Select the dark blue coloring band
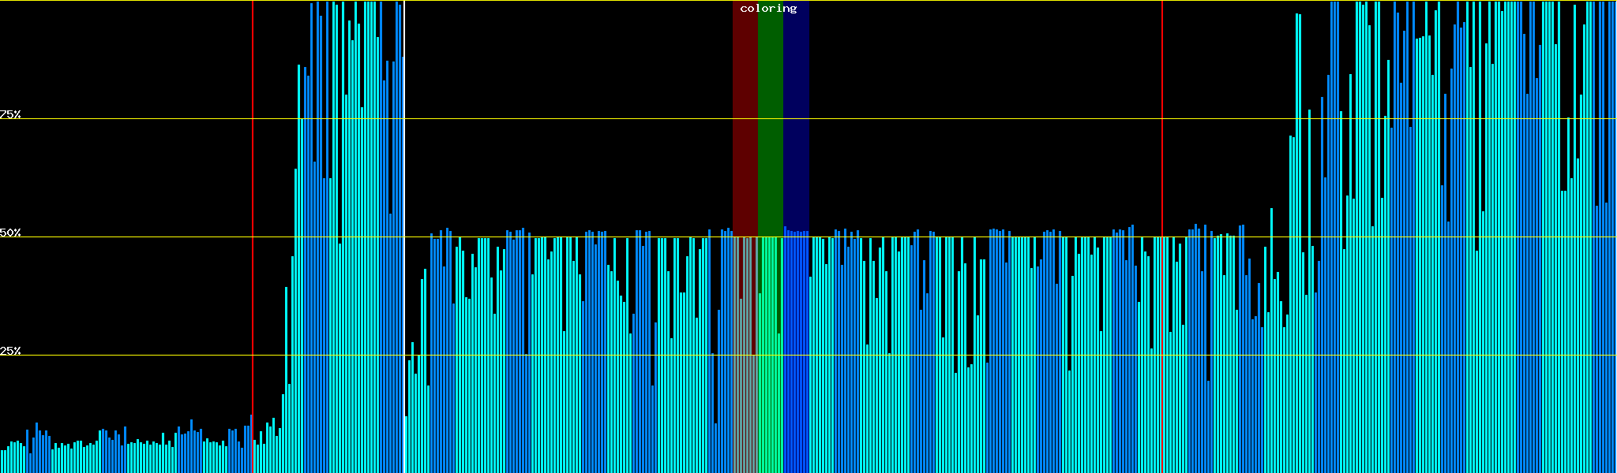 [796, 118]
